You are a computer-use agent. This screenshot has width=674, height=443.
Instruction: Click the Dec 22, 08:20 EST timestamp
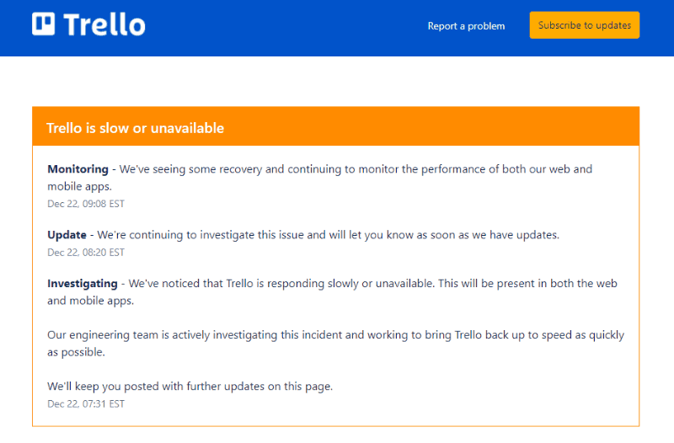[86, 253]
